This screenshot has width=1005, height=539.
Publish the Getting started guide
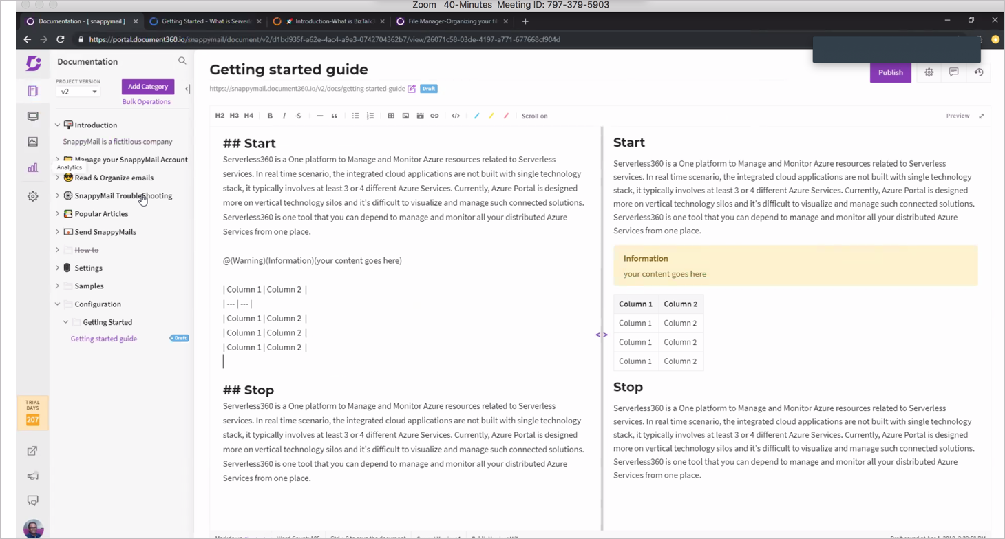[890, 72]
